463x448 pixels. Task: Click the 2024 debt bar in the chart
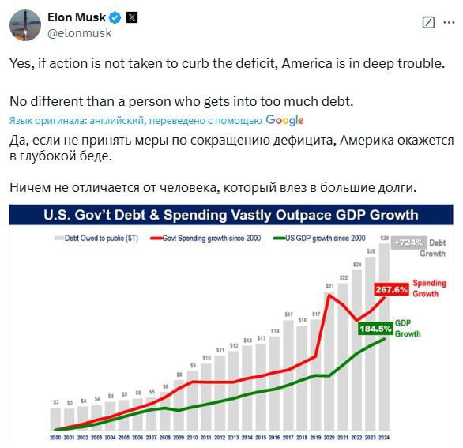pyautogui.click(x=384, y=337)
